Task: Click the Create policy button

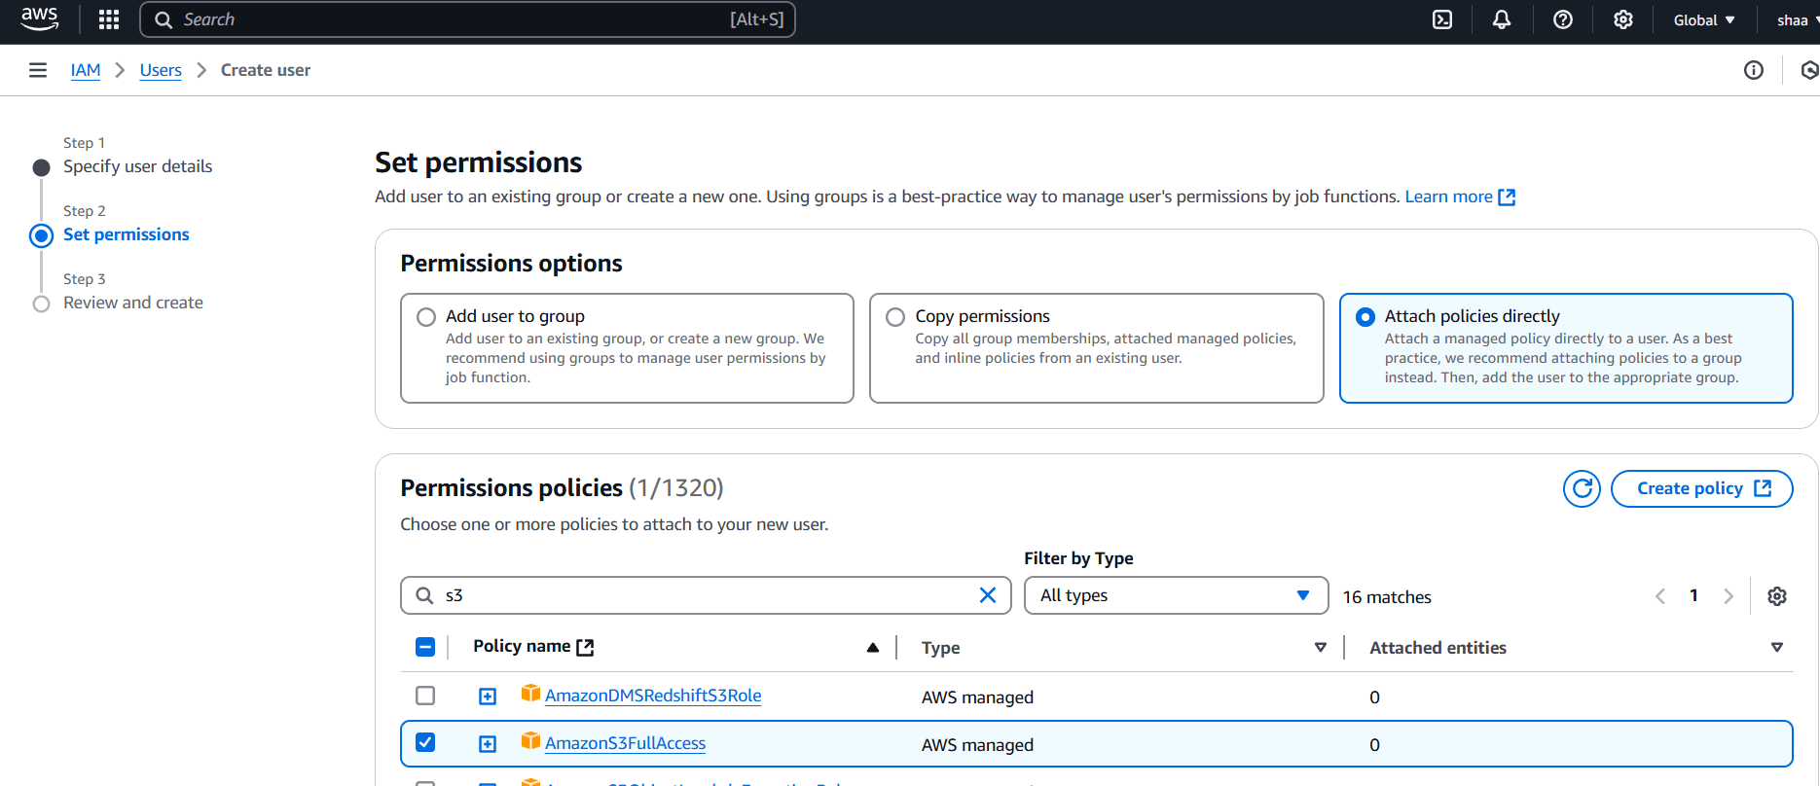Action: click(1702, 488)
